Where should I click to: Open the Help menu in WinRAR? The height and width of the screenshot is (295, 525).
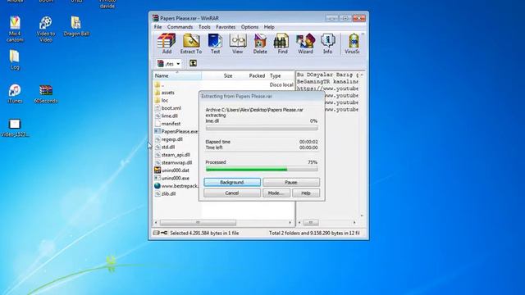[269, 27]
